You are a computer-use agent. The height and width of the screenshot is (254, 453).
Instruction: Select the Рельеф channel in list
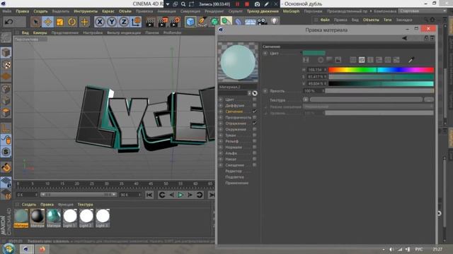[x=231, y=141]
